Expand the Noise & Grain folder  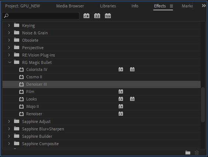pyautogui.click(x=9, y=33)
